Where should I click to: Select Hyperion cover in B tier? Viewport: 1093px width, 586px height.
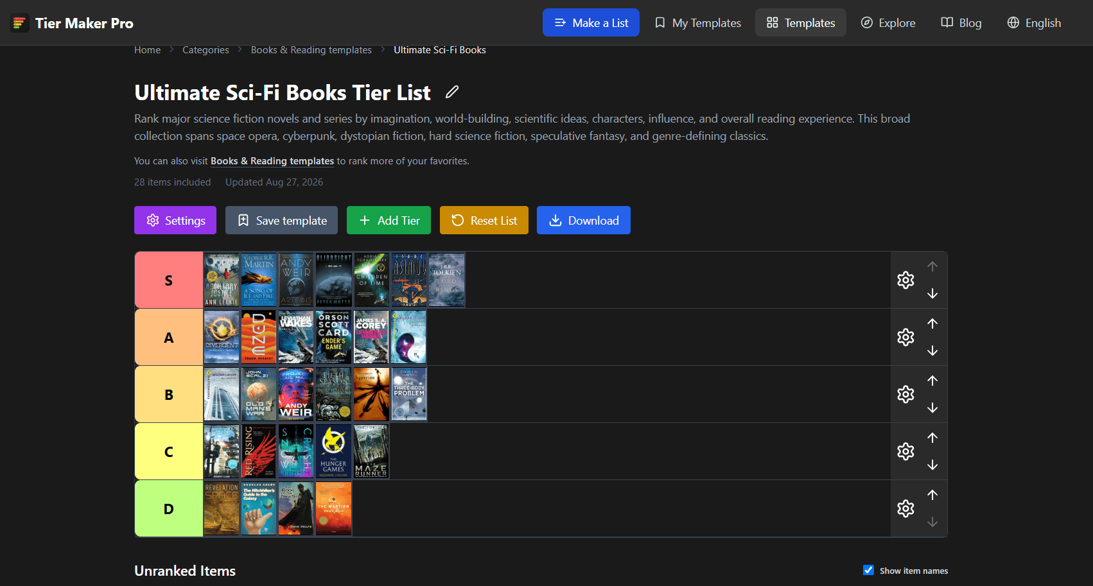point(371,394)
